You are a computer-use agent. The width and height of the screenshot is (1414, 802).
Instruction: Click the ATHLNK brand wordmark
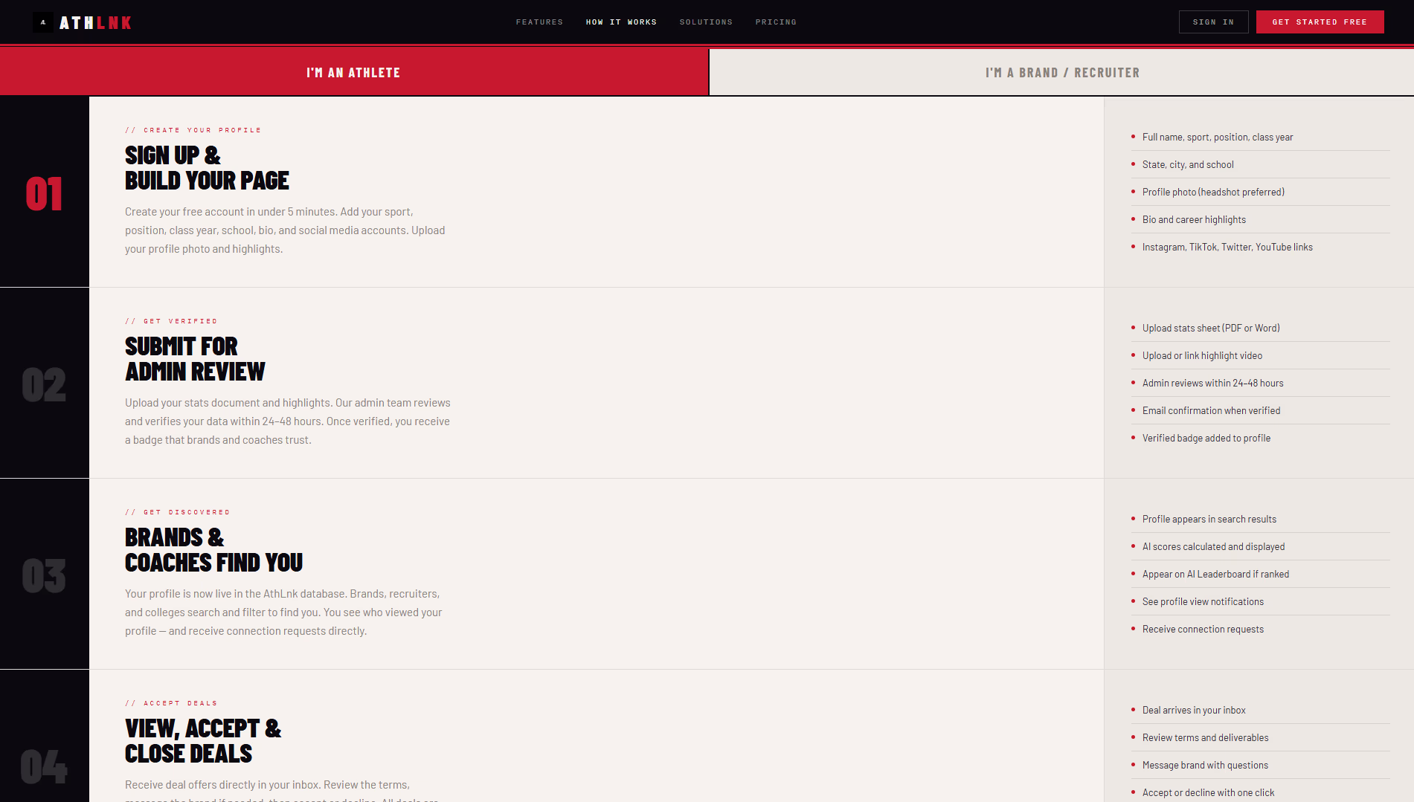point(95,23)
